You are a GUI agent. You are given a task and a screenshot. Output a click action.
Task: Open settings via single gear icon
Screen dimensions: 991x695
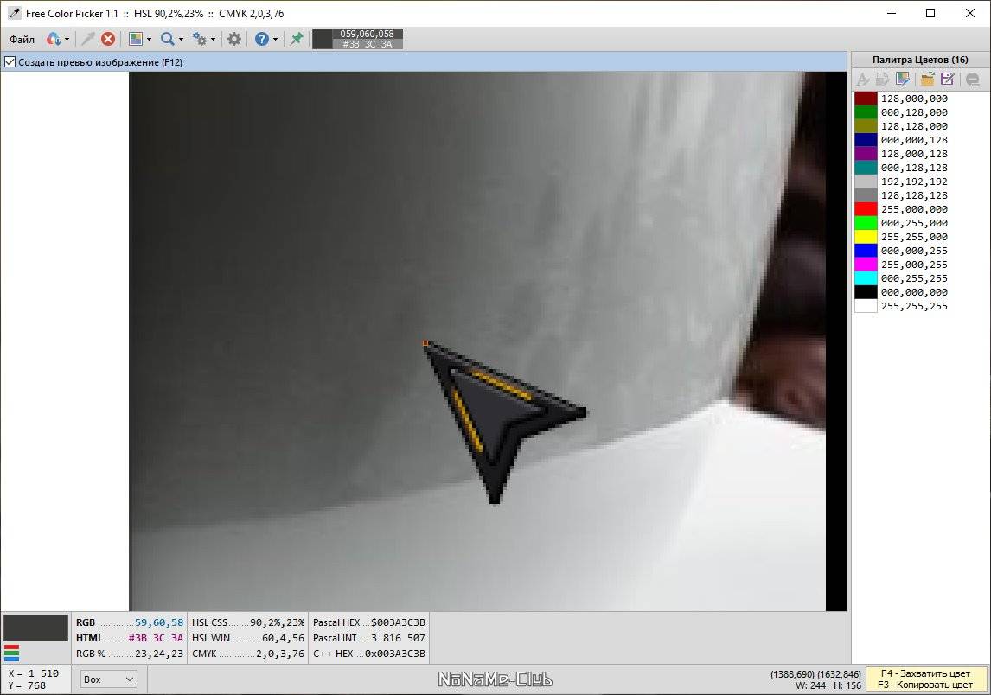(234, 39)
